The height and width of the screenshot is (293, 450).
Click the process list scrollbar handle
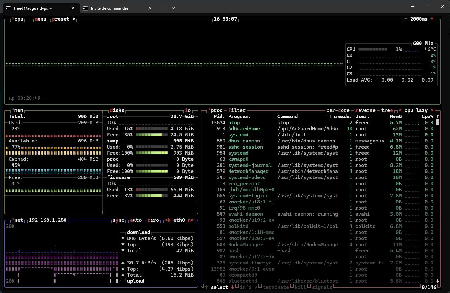tap(437, 123)
